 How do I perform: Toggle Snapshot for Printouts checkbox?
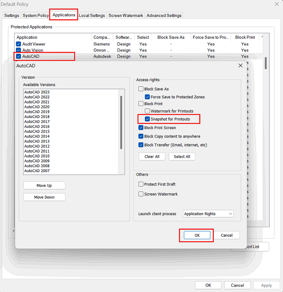(147, 119)
